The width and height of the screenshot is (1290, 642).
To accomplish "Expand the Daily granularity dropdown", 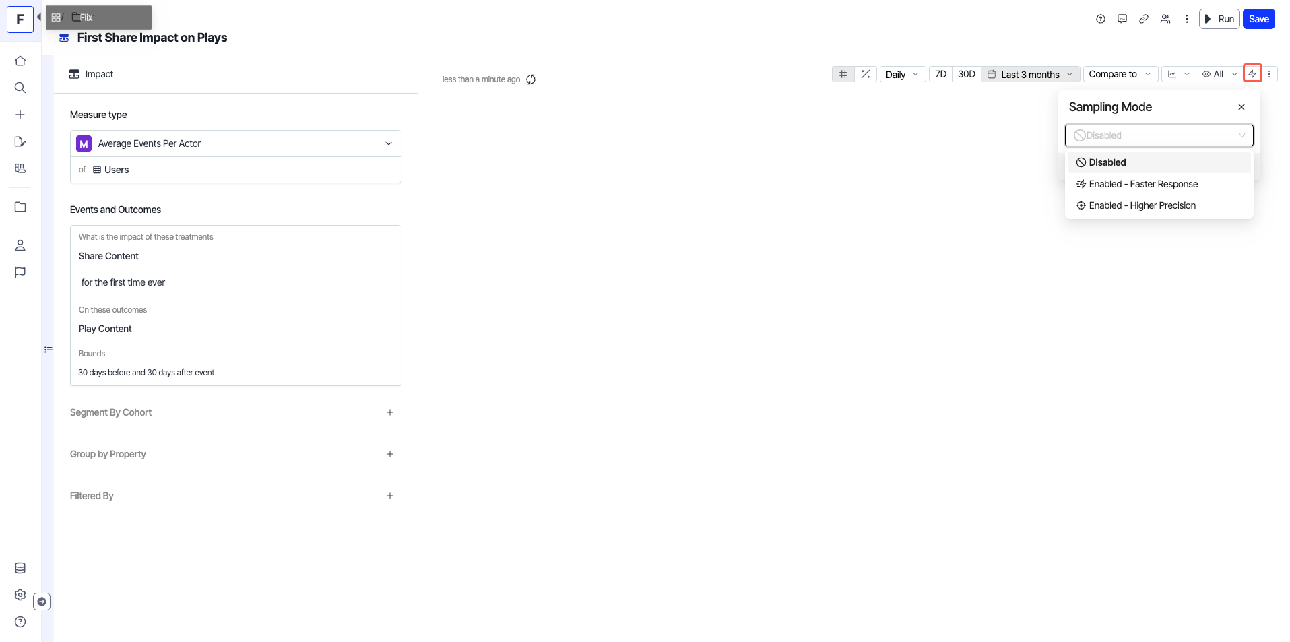I will pos(902,74).
